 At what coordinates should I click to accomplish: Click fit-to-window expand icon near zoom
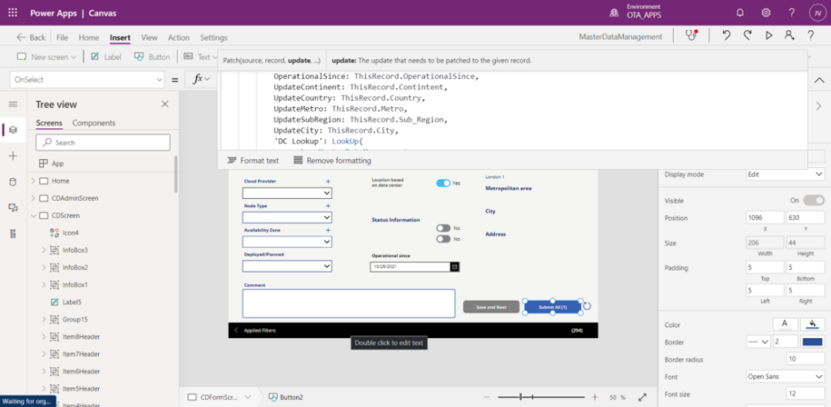point(643,397)
